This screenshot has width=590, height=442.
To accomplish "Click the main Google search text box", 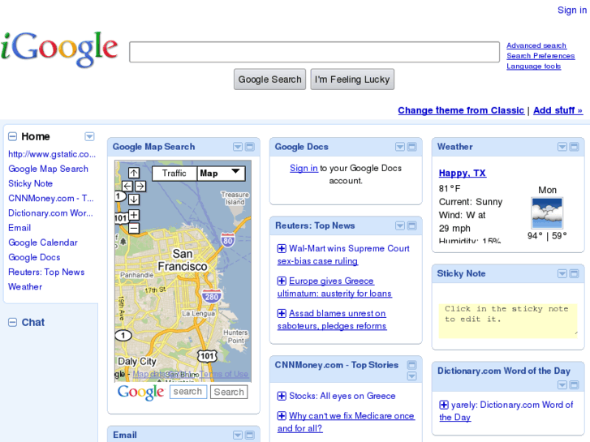I will (x=315, y=52).
